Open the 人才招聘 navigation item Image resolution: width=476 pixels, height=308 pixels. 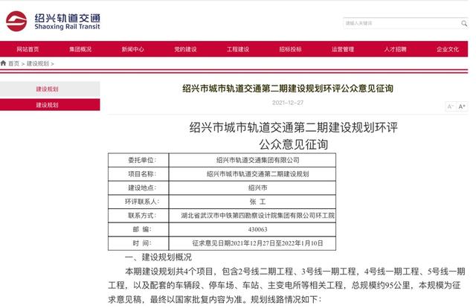pyautogui.click(x=395, y=49)
